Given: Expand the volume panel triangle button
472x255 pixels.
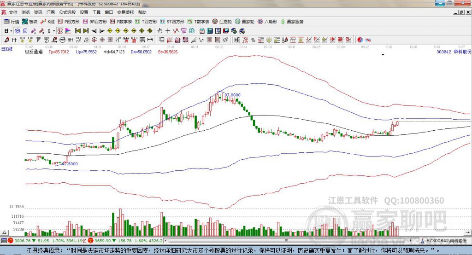Looking at the screenshot, I should (x=5, y=232).
